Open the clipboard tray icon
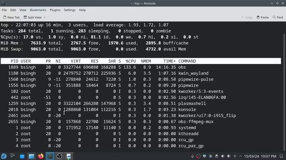 click(216, 156)
